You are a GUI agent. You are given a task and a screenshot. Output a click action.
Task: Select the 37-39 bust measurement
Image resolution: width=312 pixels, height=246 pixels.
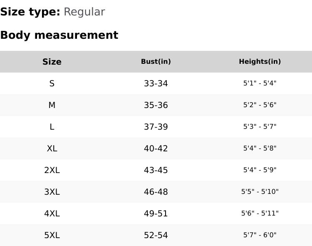pyautogui.click(x=156, y=127)
